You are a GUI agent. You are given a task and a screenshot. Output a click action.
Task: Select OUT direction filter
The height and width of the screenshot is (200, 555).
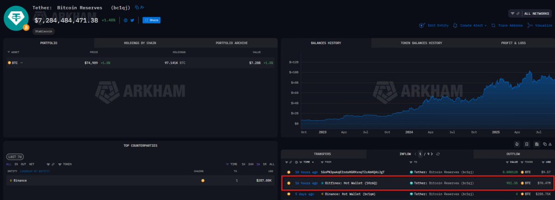[x=23, y=164]
